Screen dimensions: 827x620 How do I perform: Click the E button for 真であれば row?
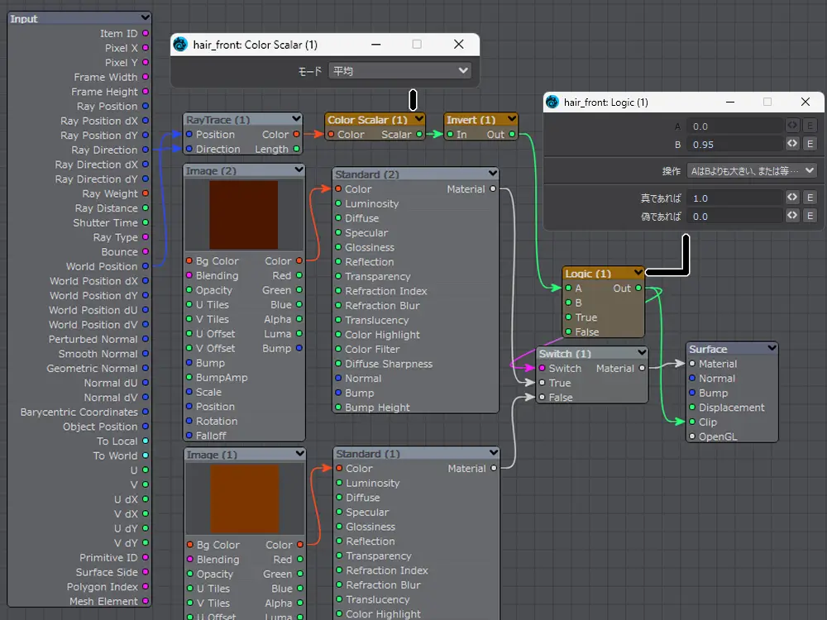(x=810, y=198)
